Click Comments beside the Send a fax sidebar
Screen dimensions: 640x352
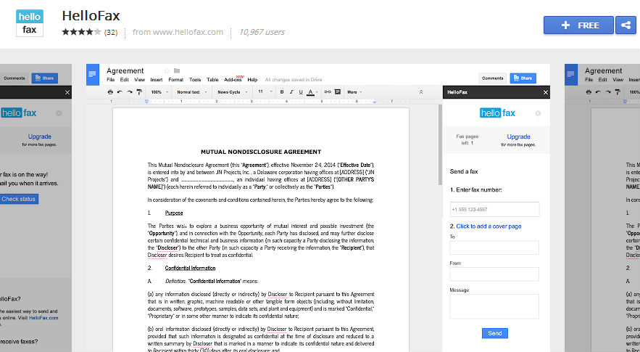[x=493, y=78]
